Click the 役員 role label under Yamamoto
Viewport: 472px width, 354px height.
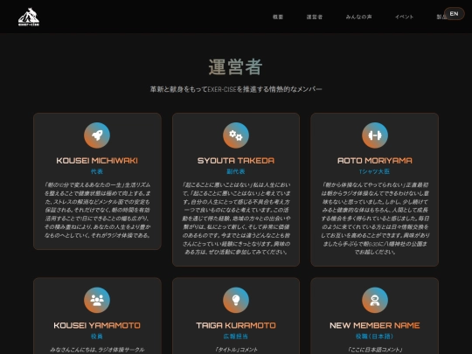coord(97,337)
